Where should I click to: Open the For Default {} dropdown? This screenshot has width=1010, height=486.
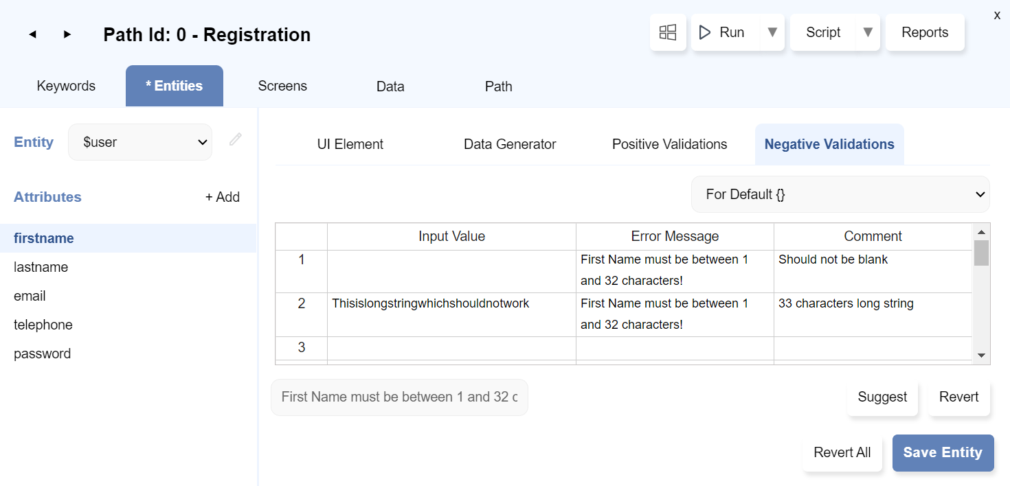(840, 194)
